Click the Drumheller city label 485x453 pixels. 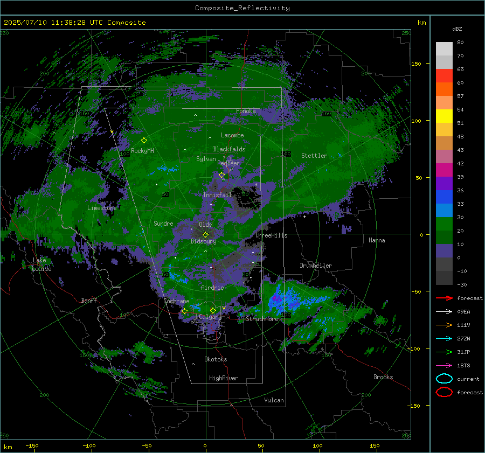pos(316,266)
